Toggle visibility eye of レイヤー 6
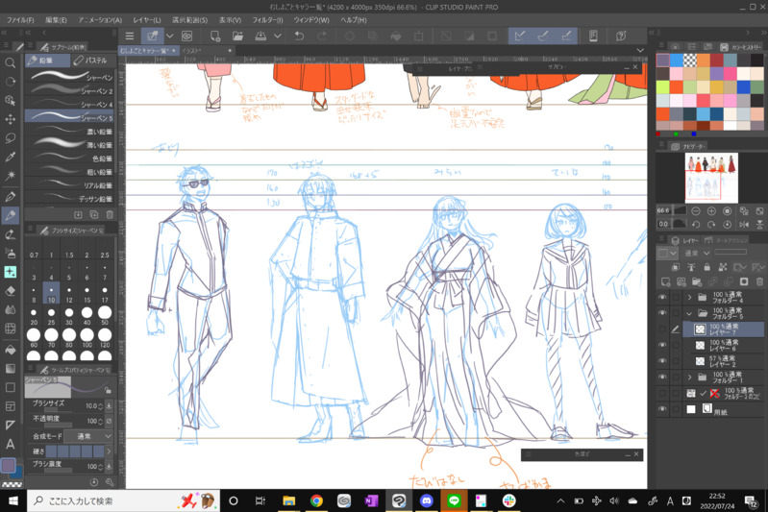 [662, 345]
